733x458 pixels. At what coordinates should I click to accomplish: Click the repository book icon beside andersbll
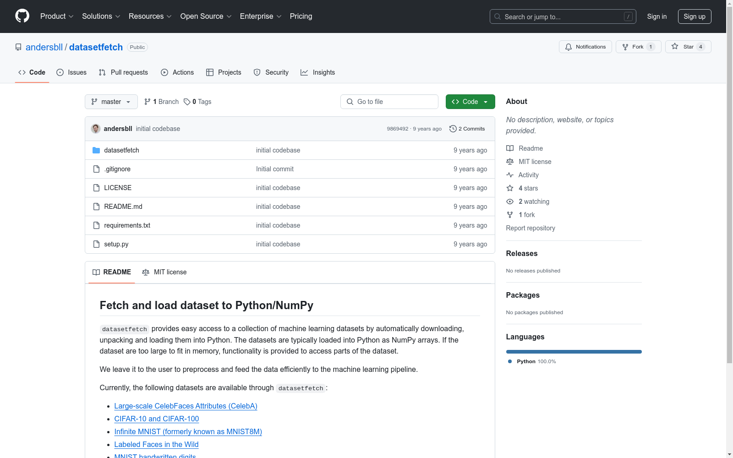tap(18, 47)
